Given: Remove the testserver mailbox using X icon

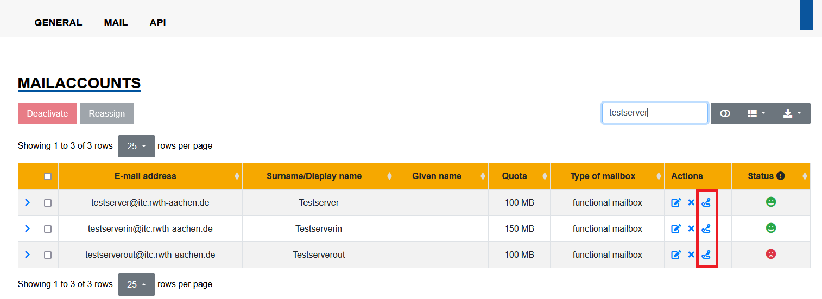Looking at the screenshot, I should click(x=691, y=202).
